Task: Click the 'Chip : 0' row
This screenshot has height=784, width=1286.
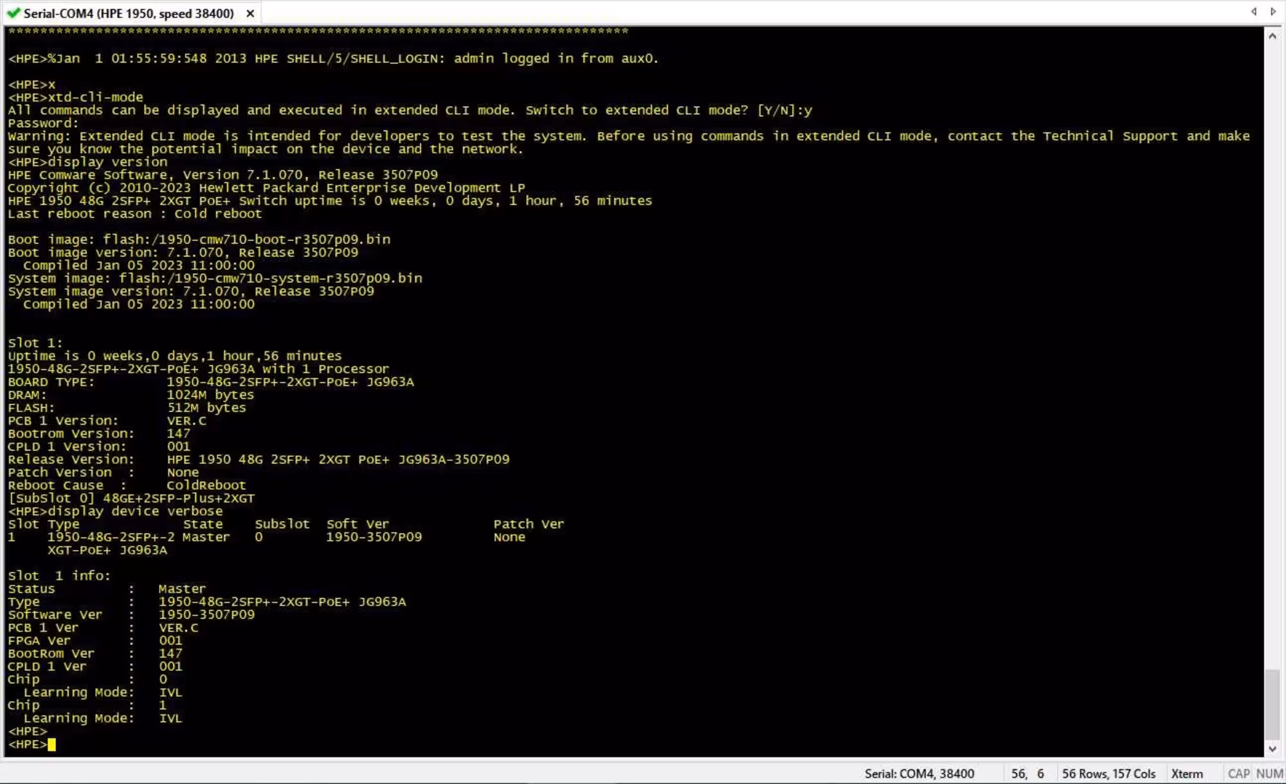Action: click(x=87, y=679)
